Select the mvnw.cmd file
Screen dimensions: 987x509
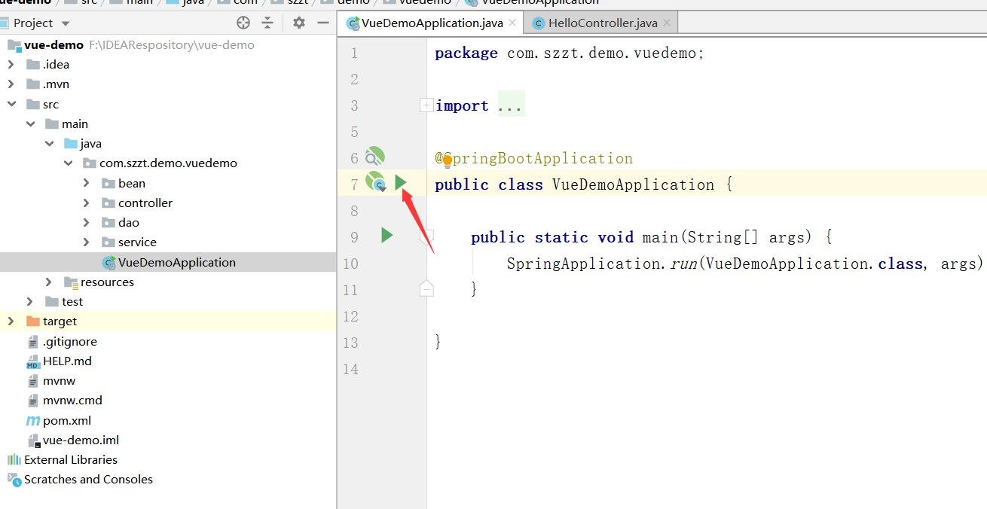tap(72, 401)
